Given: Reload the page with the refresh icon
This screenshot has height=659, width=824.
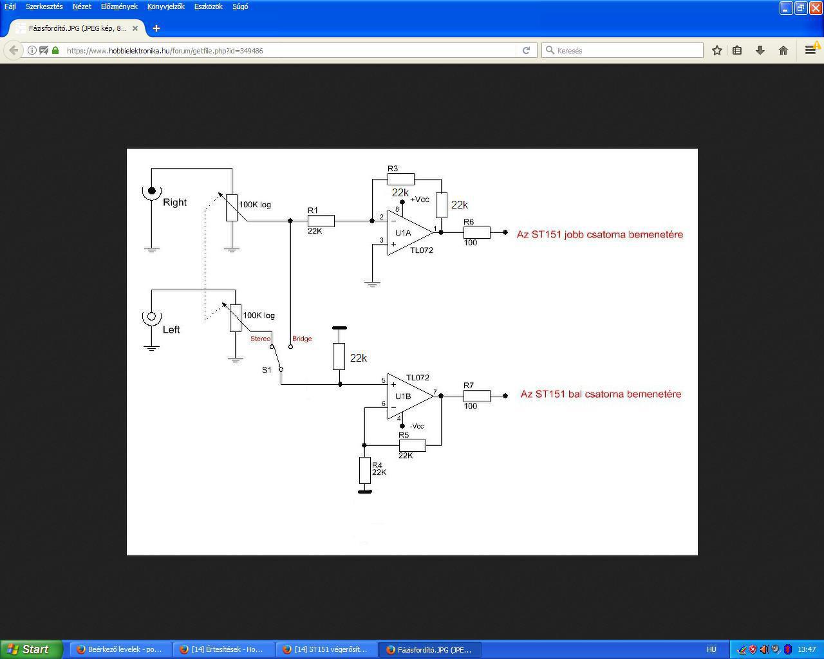Looking at the screenshot, I should pos(526,50).
